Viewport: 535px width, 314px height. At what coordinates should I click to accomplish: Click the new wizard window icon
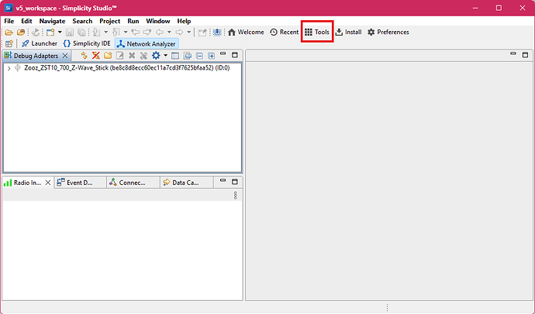coord(50,32)
